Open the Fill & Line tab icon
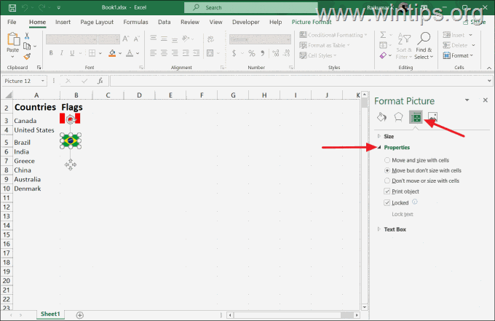 coord(381,116)
